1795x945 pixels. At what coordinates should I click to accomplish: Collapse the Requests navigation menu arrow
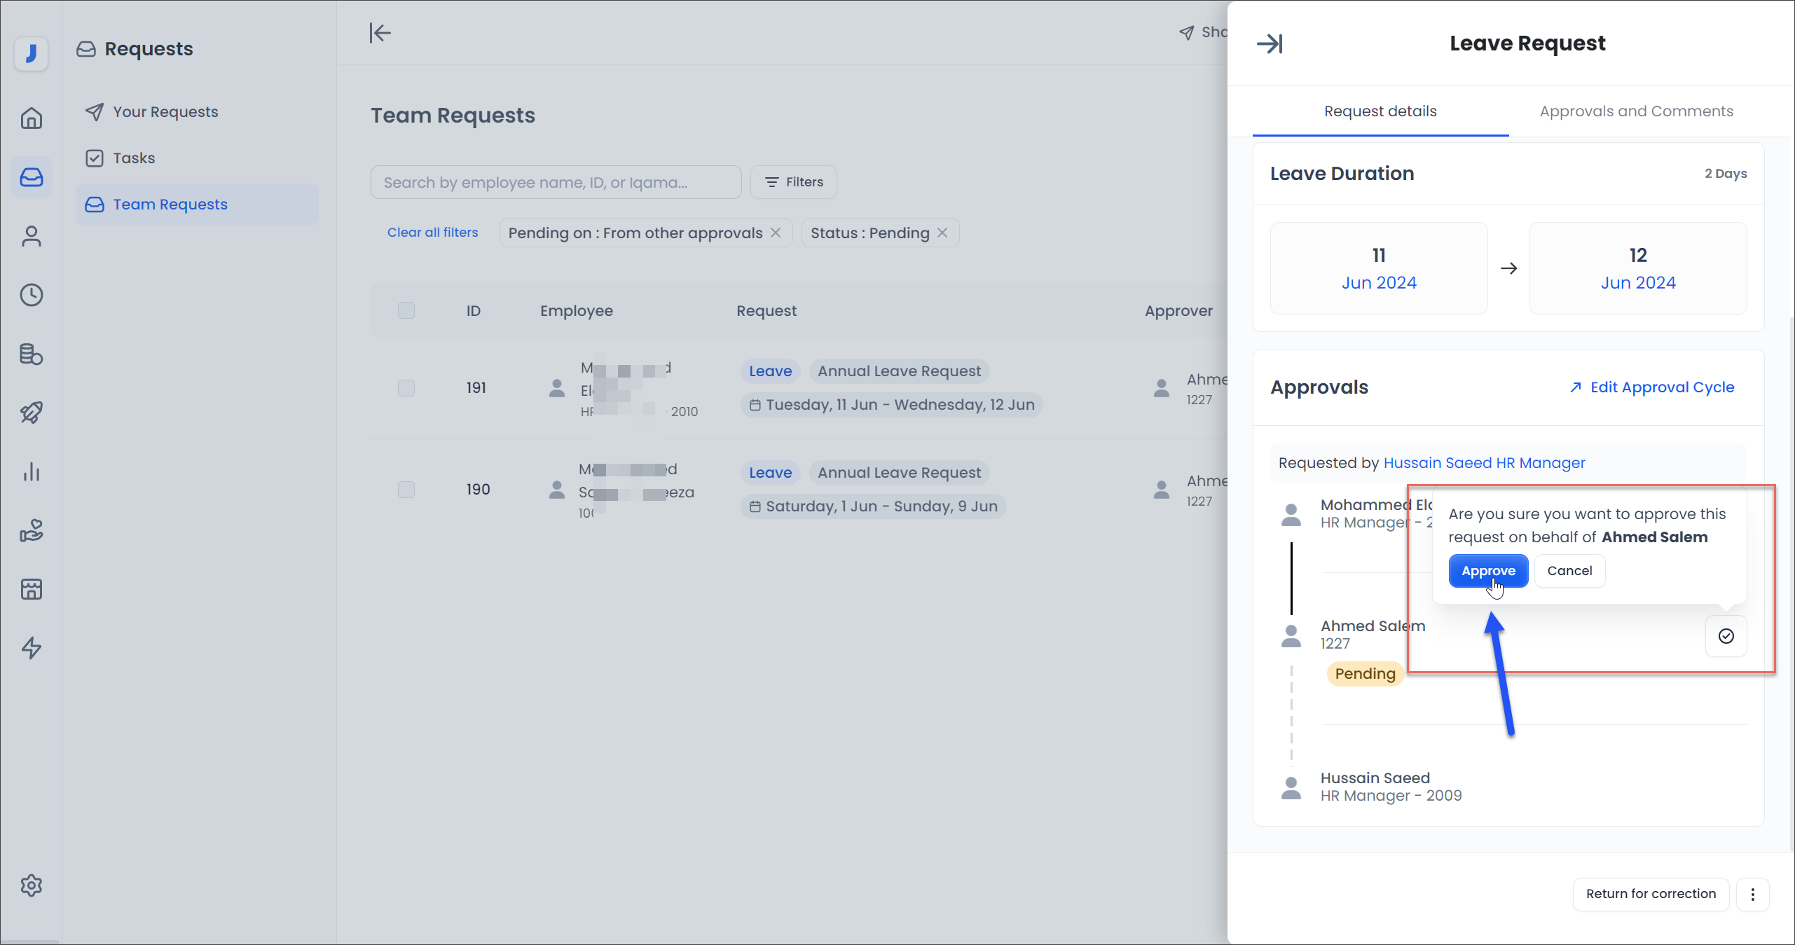(x=380, y=33)
